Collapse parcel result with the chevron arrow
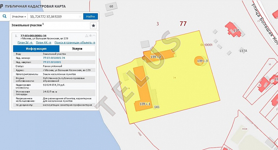Image resolution: width=278 pixels, height=150 pixels. [x=94, y=36]
